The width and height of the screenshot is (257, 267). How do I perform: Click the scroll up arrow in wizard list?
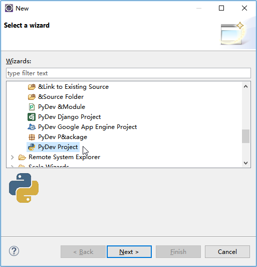coord(245,86)
